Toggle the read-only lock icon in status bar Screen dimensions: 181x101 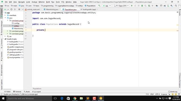169,94
